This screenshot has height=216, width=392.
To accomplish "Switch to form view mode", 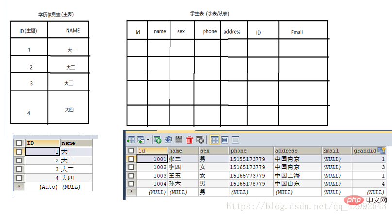I will pos(225,140).
